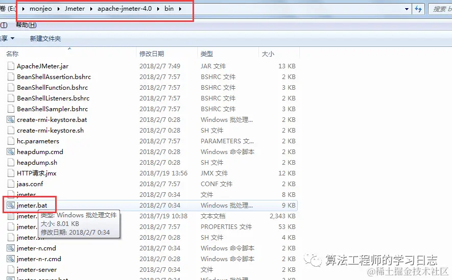Select file name create-rmi-keystore.bat
The height and width of the screenshot is (280, 452).
(x=52, y=119)
